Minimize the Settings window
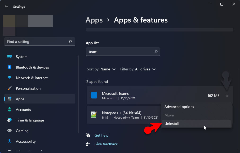 click(210, 4)
